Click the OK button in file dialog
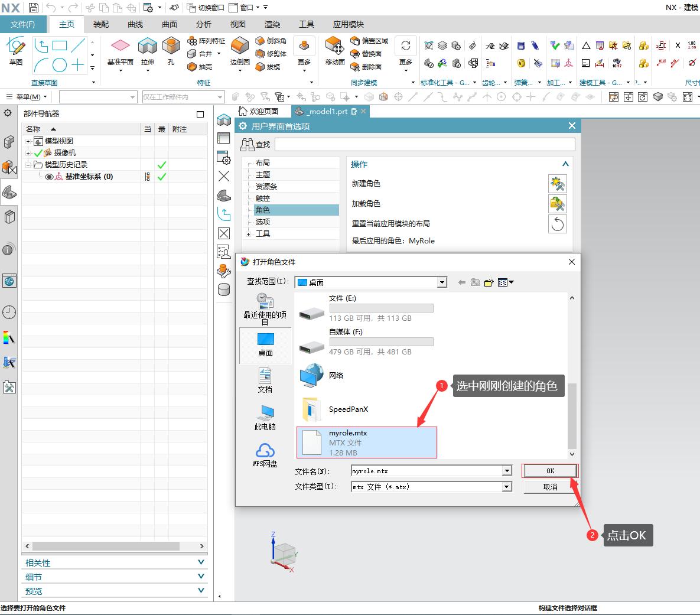The width and height of the screenshot is (700, 615). coord(550,471)
